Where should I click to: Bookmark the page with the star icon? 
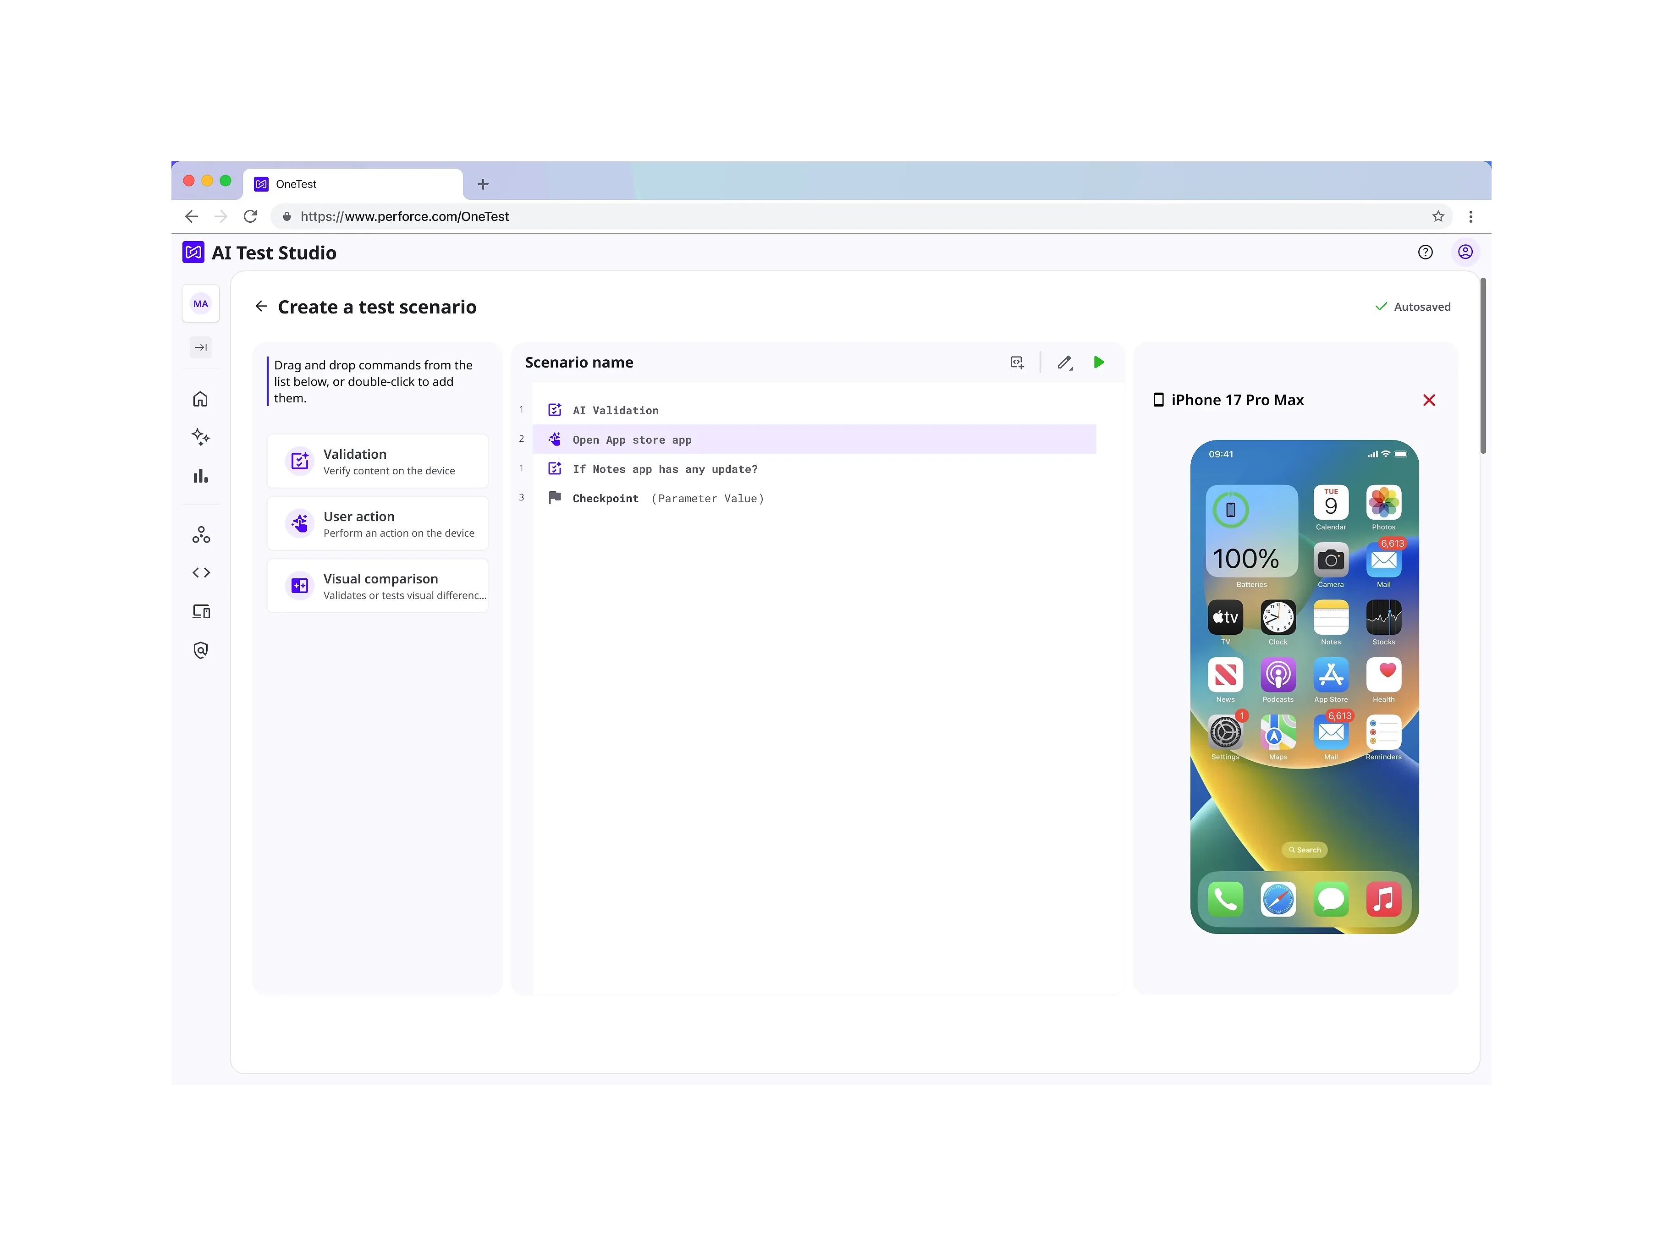[x=1437, y=216]
